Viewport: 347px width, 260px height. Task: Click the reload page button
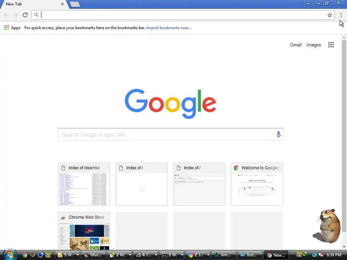[25, 15]
